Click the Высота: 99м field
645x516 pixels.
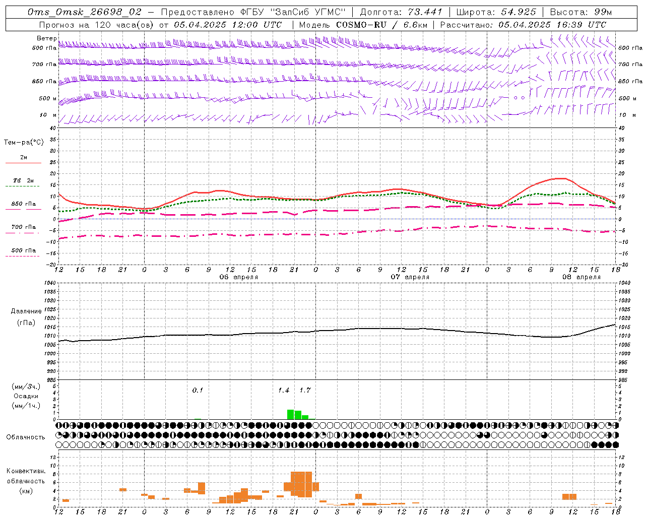(581, 12)
